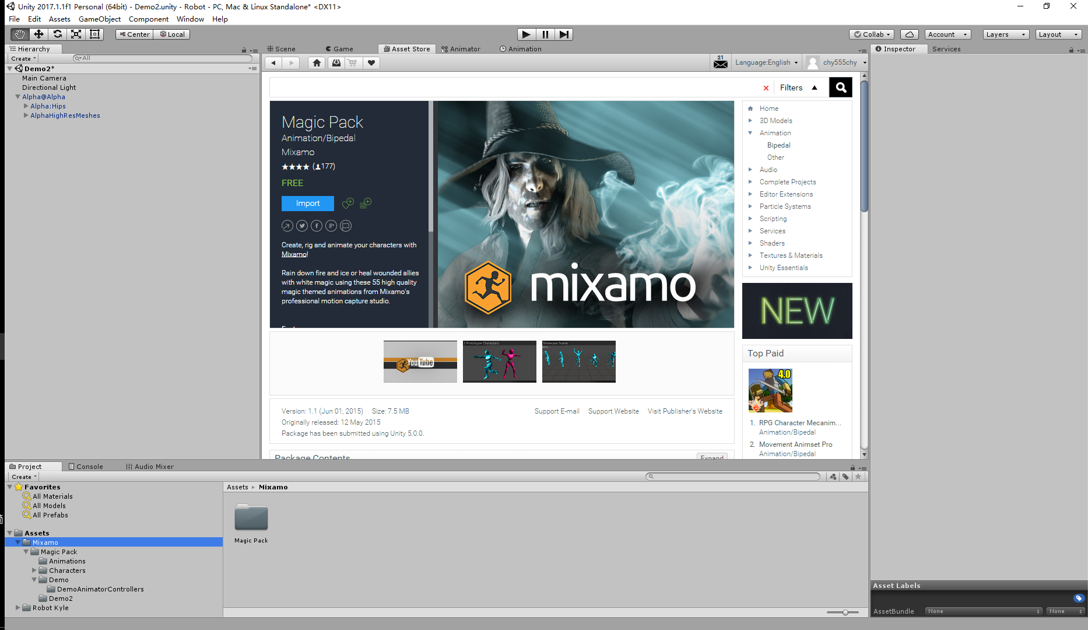Open RPG Character Mecanim listing
Viewport: 1088px width, 630px height.
click(800, 423)
